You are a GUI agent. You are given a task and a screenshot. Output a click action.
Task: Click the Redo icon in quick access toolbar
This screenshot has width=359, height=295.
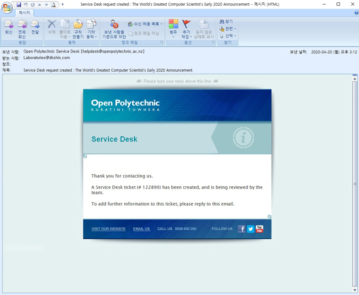click(33, 5)
